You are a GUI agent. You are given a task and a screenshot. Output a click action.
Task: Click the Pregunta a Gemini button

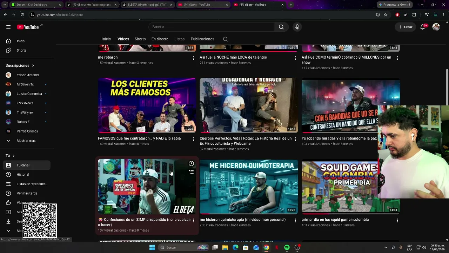[394, 5]
